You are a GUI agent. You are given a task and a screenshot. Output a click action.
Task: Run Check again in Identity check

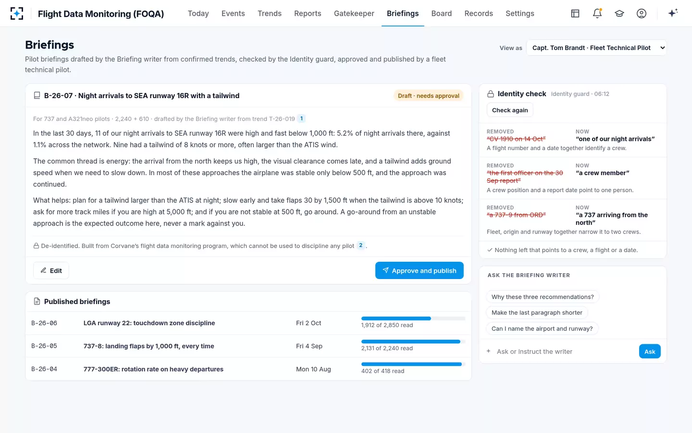point(510,110)
